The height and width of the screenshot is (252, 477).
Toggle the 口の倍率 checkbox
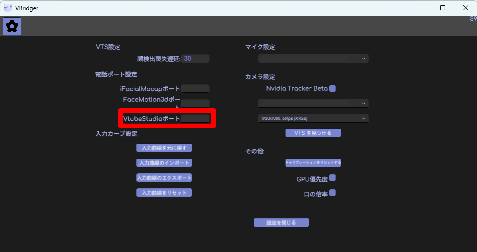pos(333,193)
